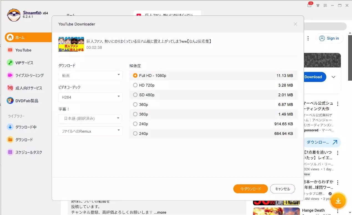
Task: Open the options menu for Hange Death video
Action: tap(338, 211)
